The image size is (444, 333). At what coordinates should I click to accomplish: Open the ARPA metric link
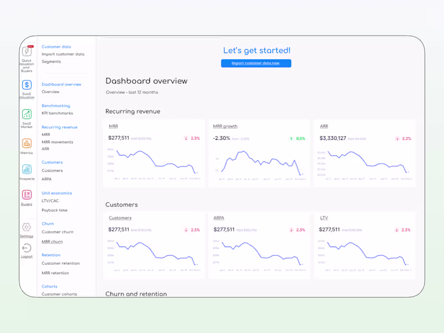click(x=219, y=218)
